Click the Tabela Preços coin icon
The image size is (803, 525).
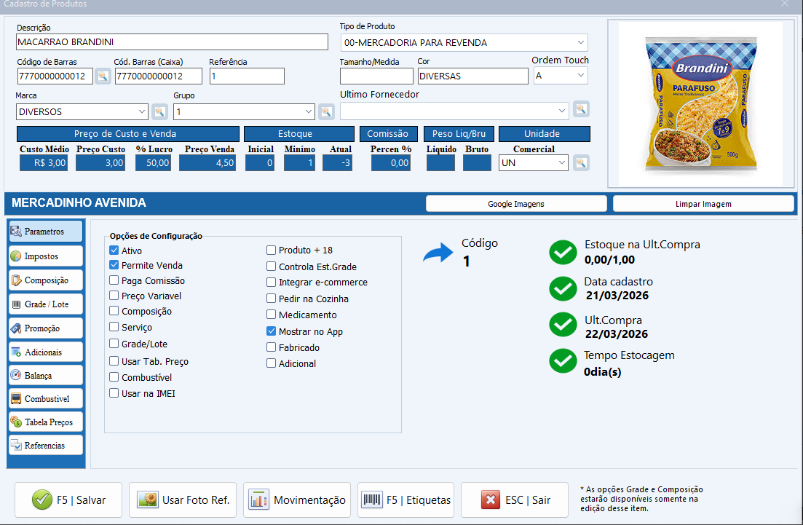(x=16, y=422)
